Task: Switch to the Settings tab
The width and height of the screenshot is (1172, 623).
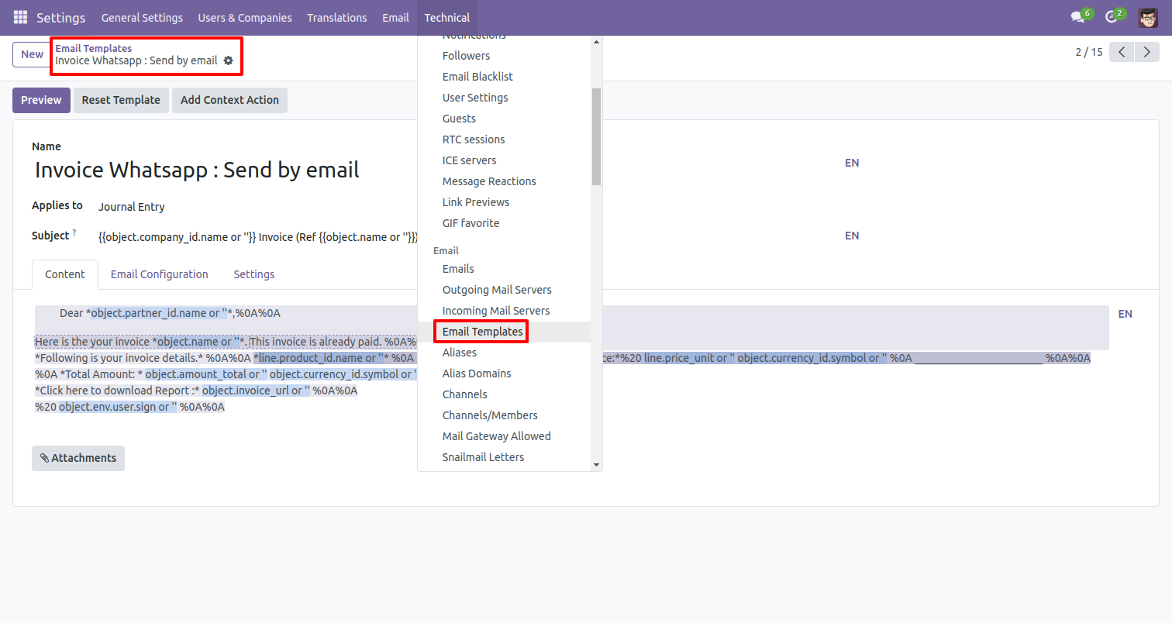Action: [x=254, y=274]
